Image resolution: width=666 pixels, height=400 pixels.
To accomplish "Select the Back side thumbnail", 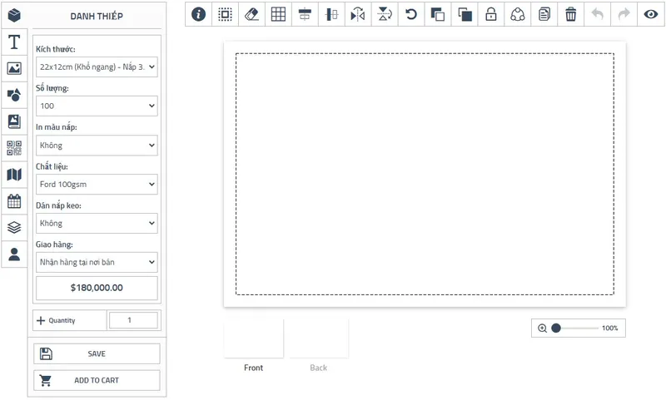I will (319, 338).
